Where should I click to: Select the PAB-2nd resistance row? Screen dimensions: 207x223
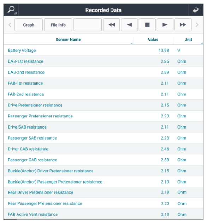click(103, 94)
